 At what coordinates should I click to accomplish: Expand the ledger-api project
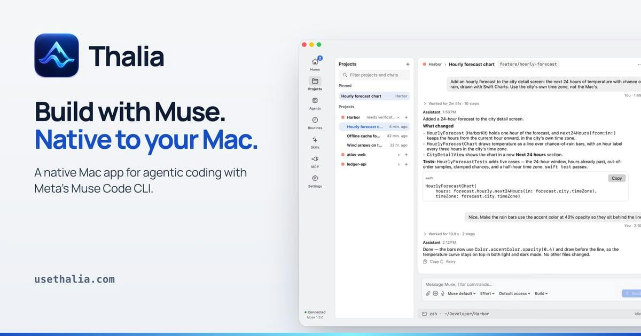pos(398,164)
